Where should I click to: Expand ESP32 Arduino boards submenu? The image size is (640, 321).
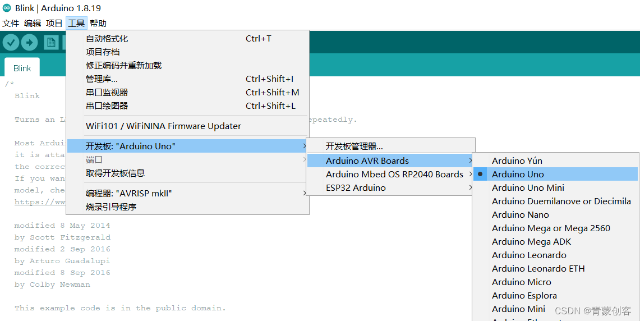[x=390, y=187]
